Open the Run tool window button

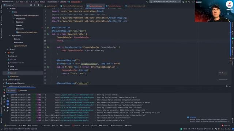[x=22, y=126]
